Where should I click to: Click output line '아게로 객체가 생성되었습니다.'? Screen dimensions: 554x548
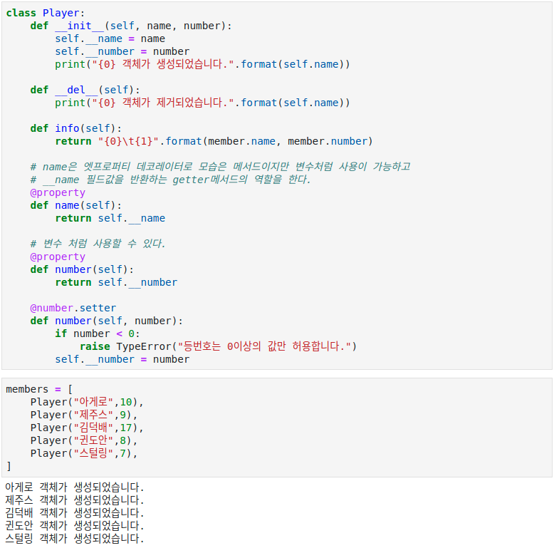click(x=75, y=487)
